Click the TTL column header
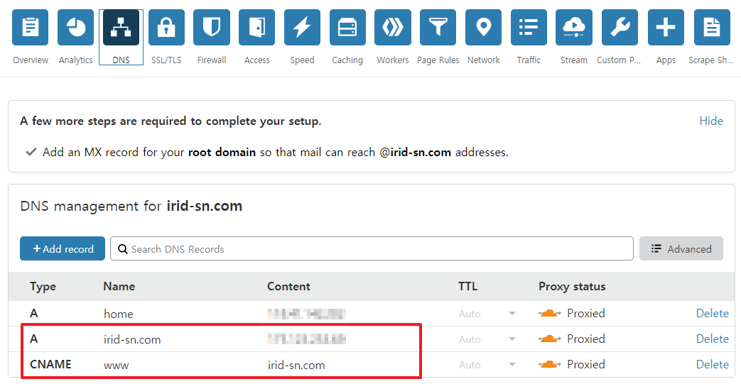This screenshot has height=384, width=741. pyautogui.click(x=468, y=286)
